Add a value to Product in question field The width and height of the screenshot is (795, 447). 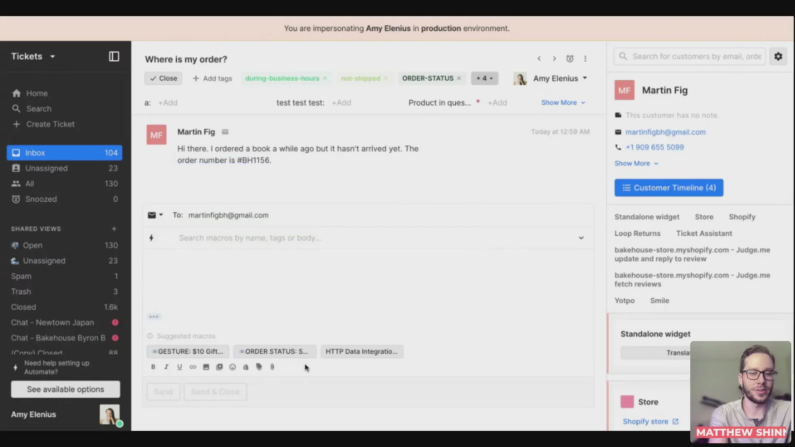coord(497,103)
